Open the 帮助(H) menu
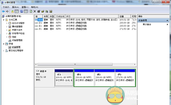Viewport: 171px width, 105px height. [35, 7]
